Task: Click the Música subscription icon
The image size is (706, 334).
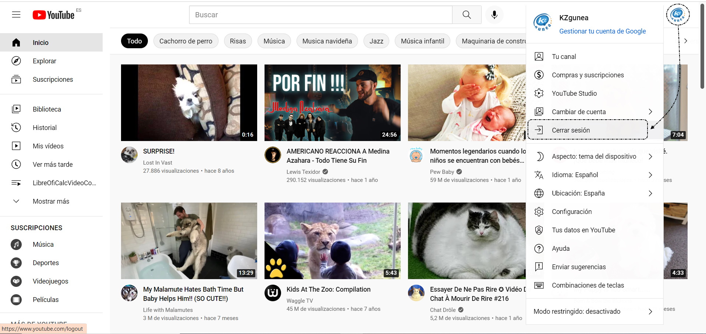Action: click(16, 244)
